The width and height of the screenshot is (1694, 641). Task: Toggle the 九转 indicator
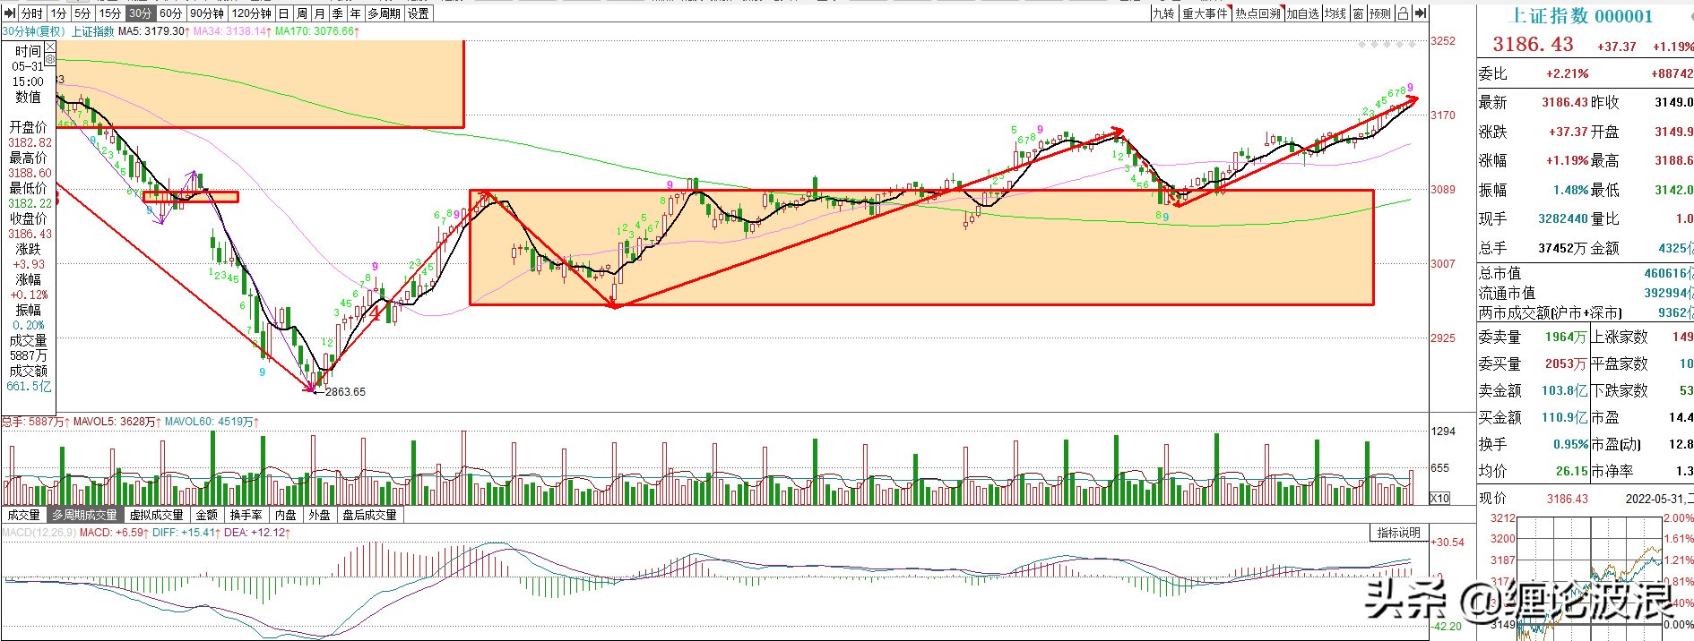(x=1163, y=13)
